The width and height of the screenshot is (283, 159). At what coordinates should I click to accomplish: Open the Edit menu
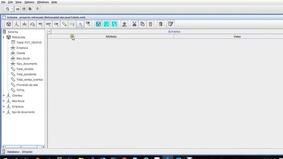[x=10, y=2]
